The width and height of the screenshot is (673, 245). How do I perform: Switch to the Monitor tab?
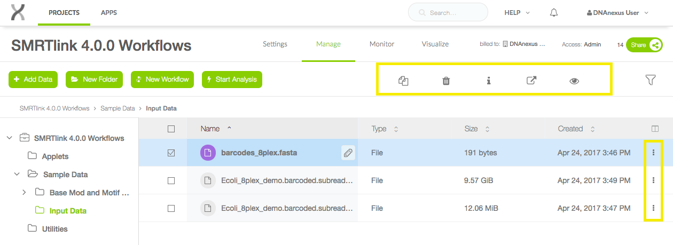382,44
